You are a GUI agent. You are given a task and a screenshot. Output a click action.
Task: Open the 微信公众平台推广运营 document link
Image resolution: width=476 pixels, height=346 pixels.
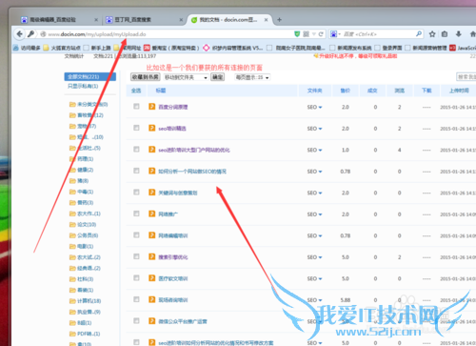(x=183, y=321)
